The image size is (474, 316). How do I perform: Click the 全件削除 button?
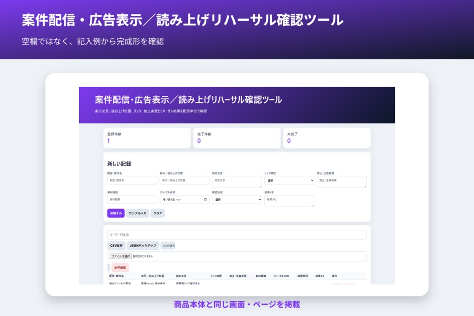(x=120, y=267)
